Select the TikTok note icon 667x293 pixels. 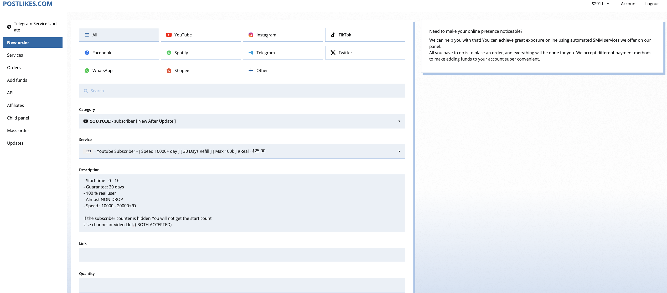point(333,35)
